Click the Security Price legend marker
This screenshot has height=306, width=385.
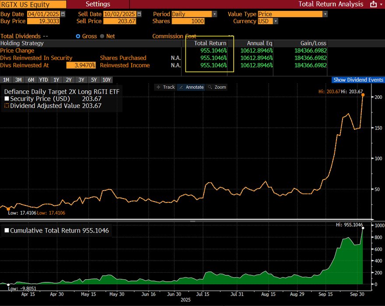[7, 99]
